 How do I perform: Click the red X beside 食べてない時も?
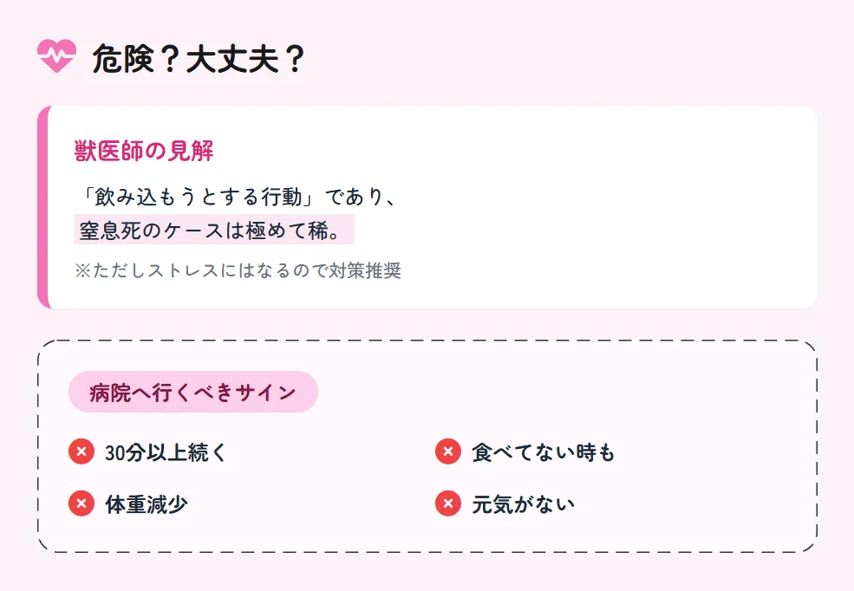coord(447,451)
